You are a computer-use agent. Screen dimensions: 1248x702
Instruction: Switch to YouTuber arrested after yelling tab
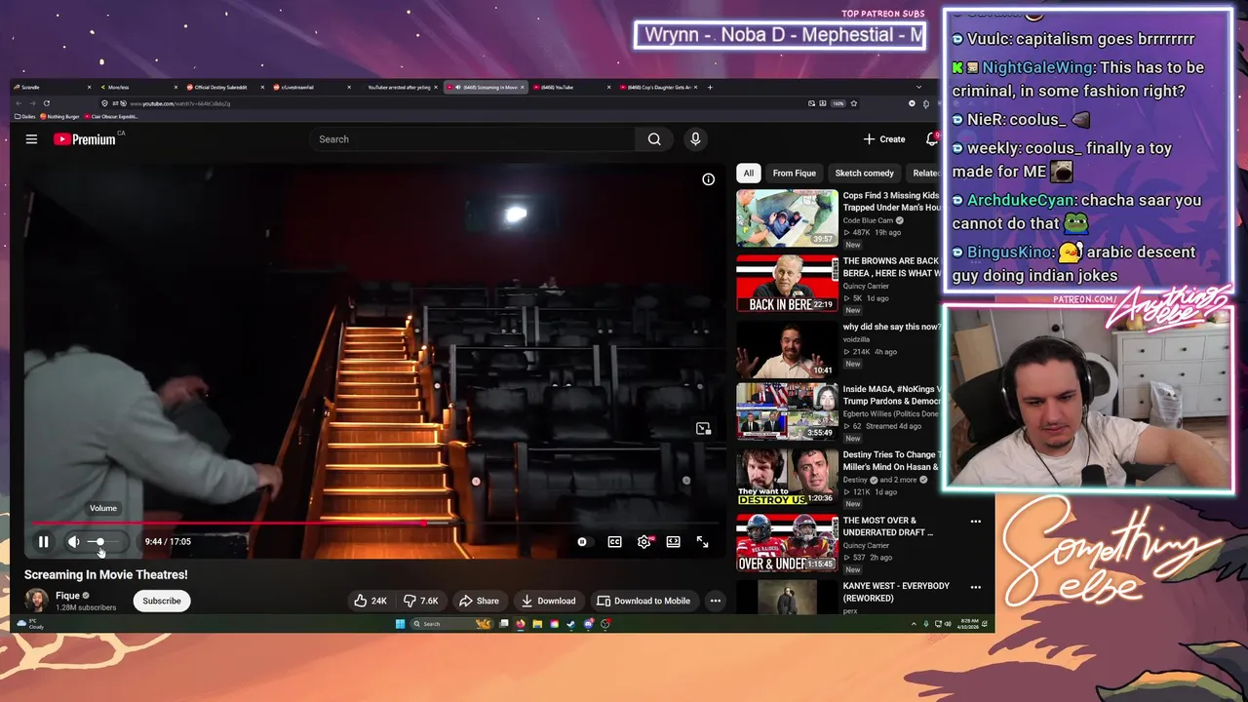398,88
